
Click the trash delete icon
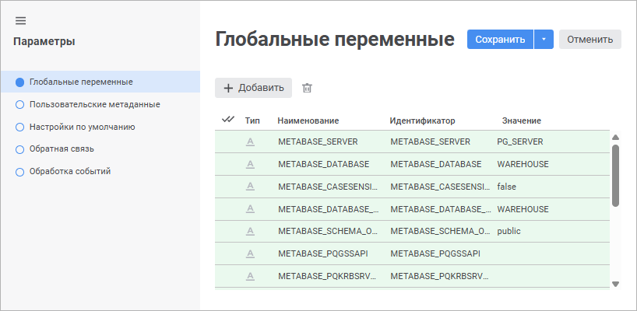(307, 88)
